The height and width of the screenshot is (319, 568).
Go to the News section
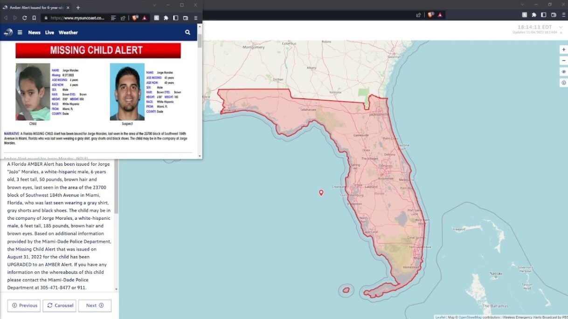[x=34, y=33]
